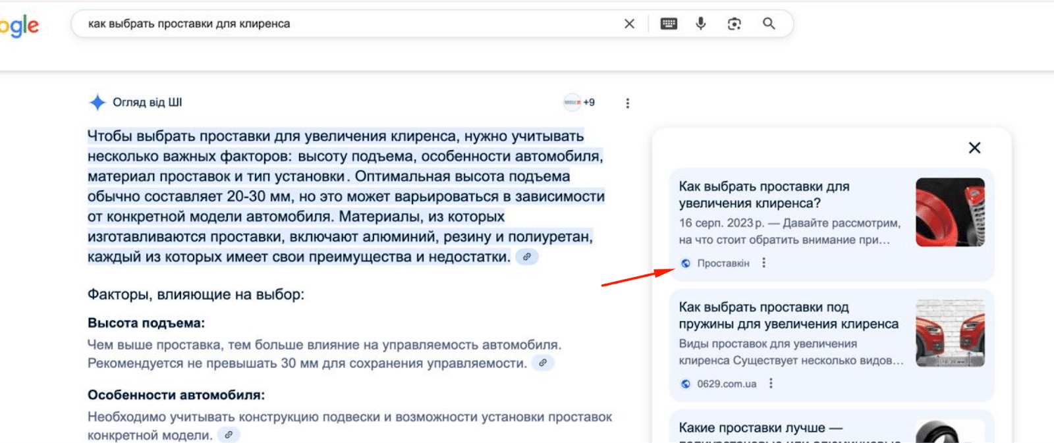This screenshot has height=443, width=1054.
Task: Open article about проставки под пружины
Action: point(788,315)
